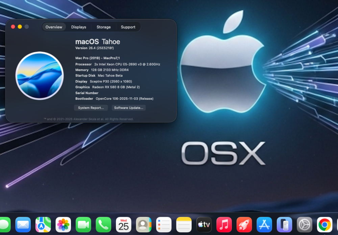The image size is (338, 235).
Task: Launch iPhone Mirroring from the Dock
Action: tap(284, 225)
